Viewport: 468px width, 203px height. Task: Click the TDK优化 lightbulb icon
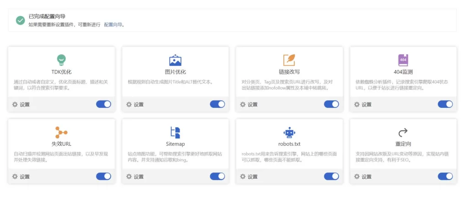[x=61, y=59]
